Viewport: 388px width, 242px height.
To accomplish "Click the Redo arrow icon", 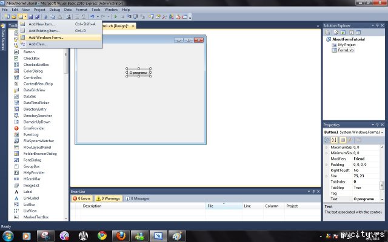I will click(103, 17).
